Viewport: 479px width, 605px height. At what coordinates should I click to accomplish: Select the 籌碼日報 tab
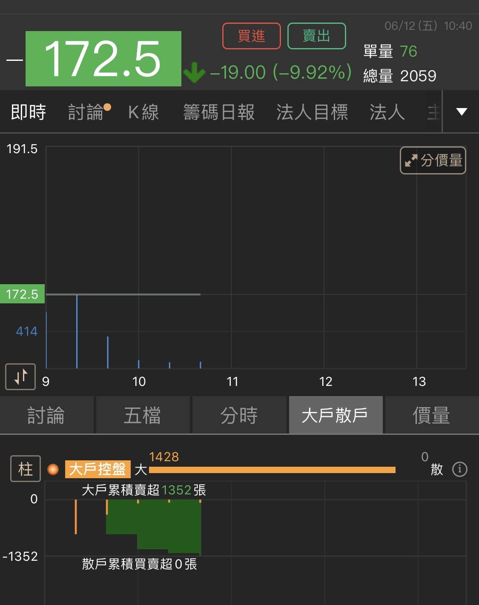pos(219,113)
